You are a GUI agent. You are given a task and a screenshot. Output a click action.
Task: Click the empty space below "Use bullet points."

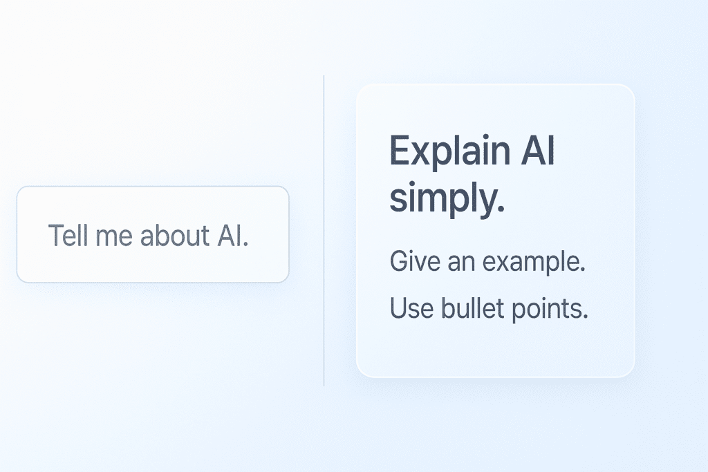coord(495,349)
